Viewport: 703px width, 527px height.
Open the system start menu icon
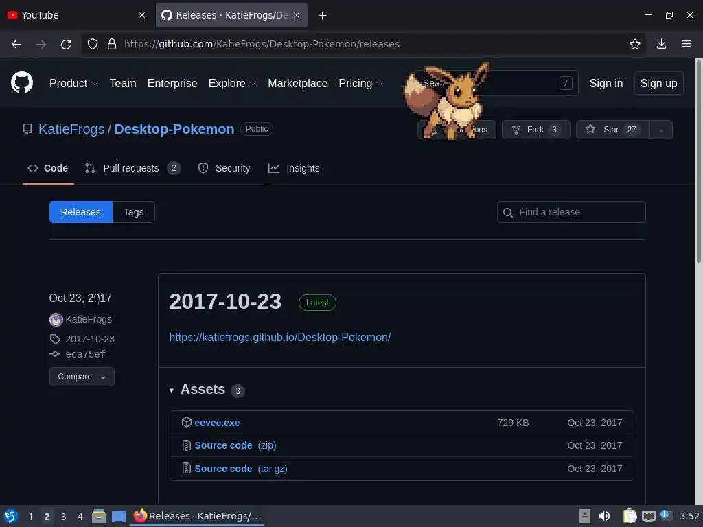11,516
